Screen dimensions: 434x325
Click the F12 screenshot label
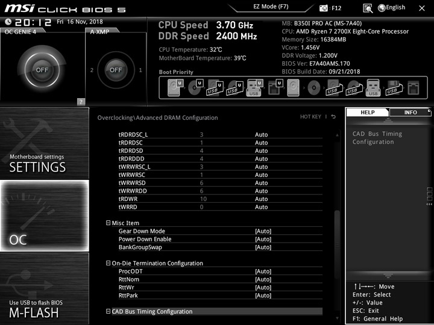coord(336,8)
